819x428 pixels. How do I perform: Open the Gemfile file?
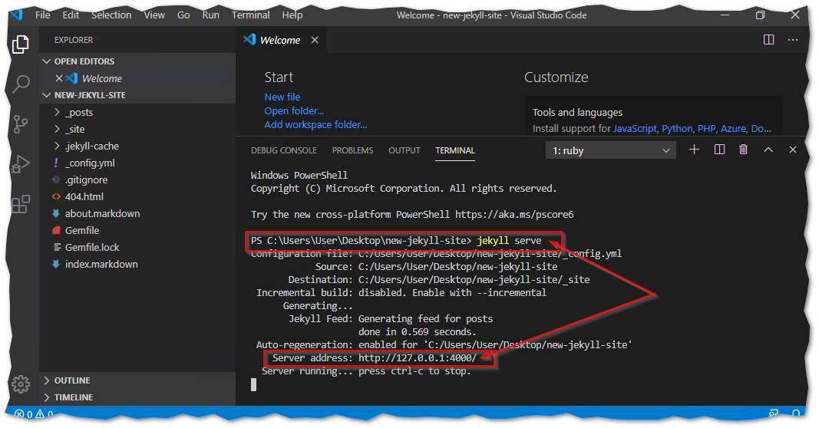137,230
